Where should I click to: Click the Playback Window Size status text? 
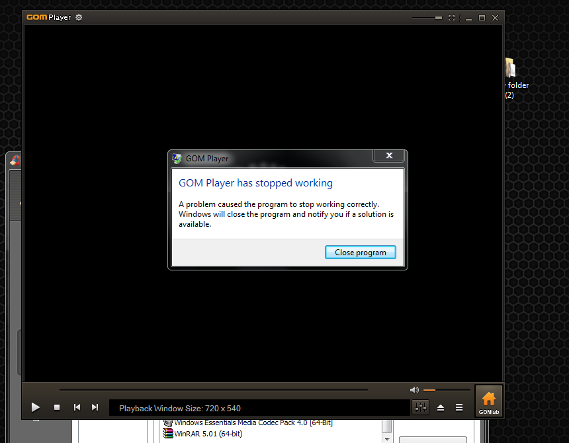(x=179, y=409)
